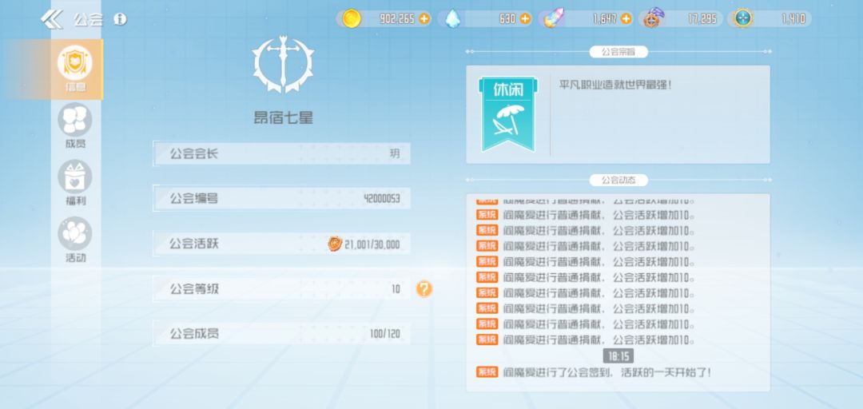Click the activity value 21,001/30,000
The width and height of the screenshot is (863, 409).
tap(372, 244)
